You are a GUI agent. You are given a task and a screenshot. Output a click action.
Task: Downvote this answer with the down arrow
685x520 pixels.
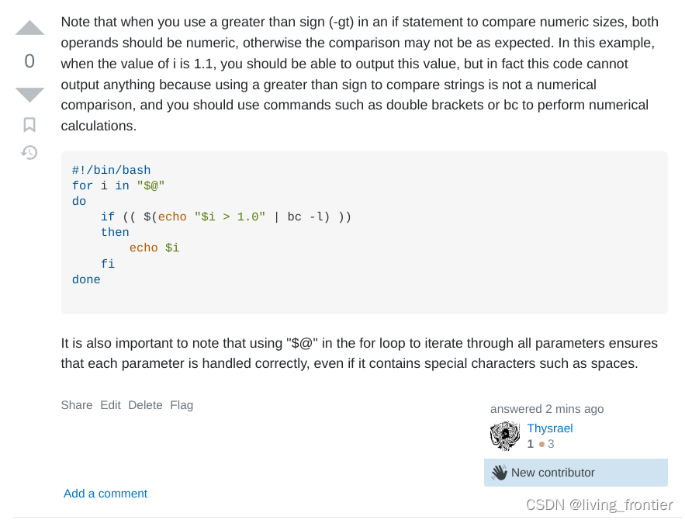point(29,95)
